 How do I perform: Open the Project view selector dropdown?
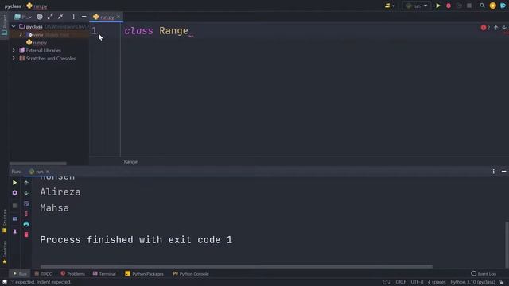click(x=23, y=17)
